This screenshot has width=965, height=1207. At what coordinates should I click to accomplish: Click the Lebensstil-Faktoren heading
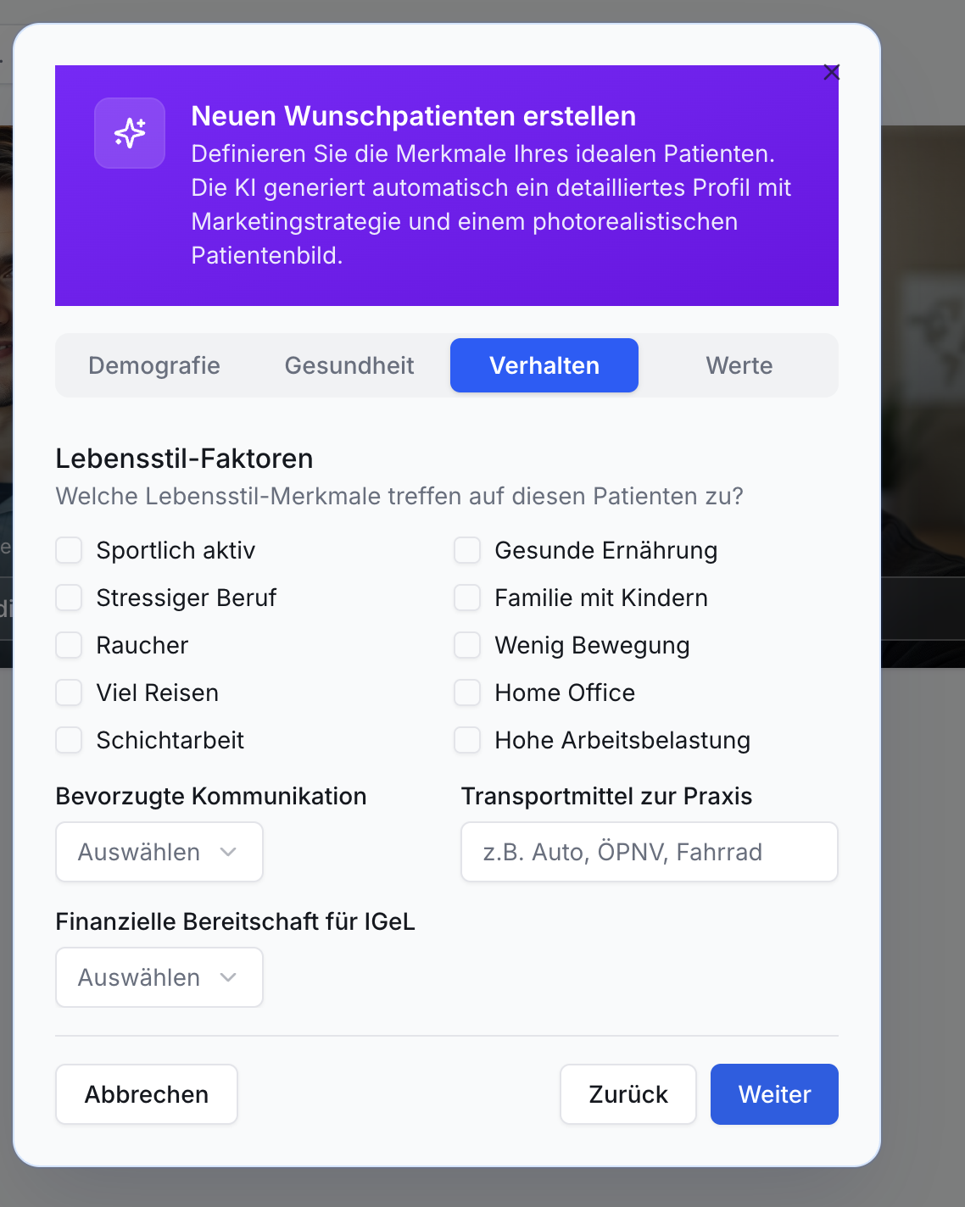184,459
